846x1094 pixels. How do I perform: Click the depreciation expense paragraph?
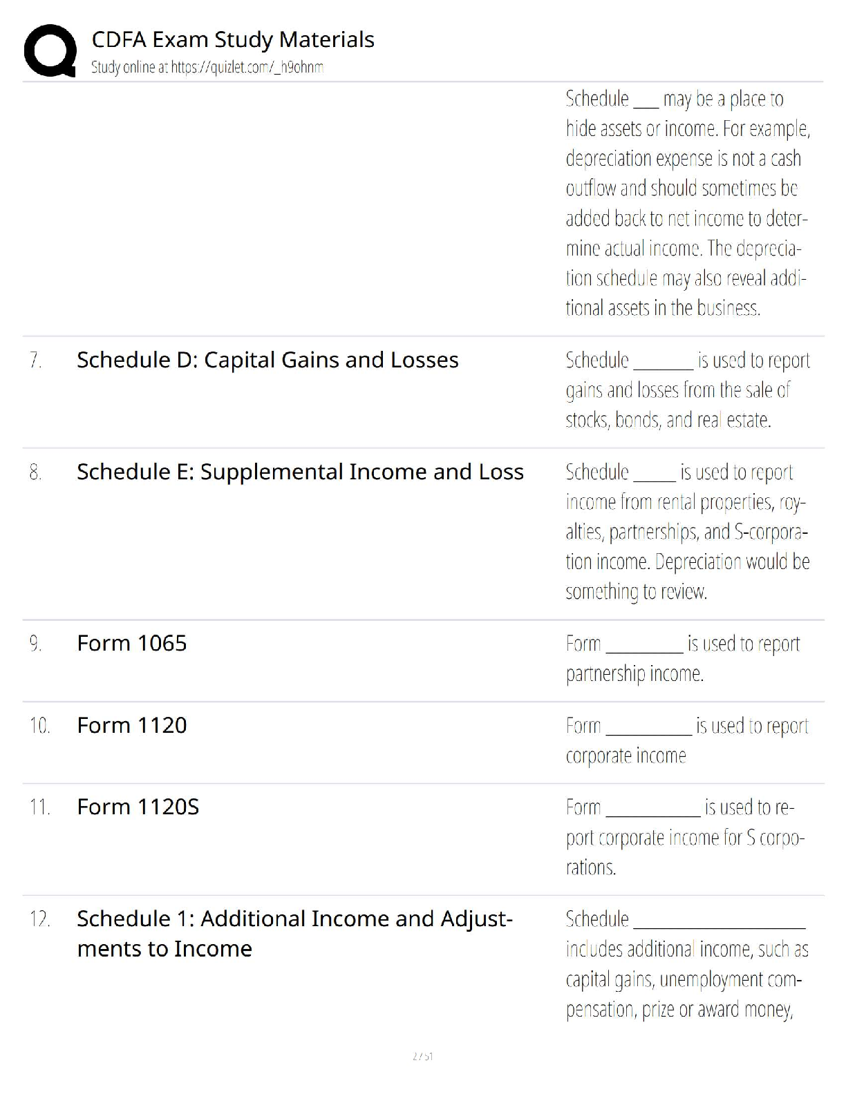[x=687, y=203]
